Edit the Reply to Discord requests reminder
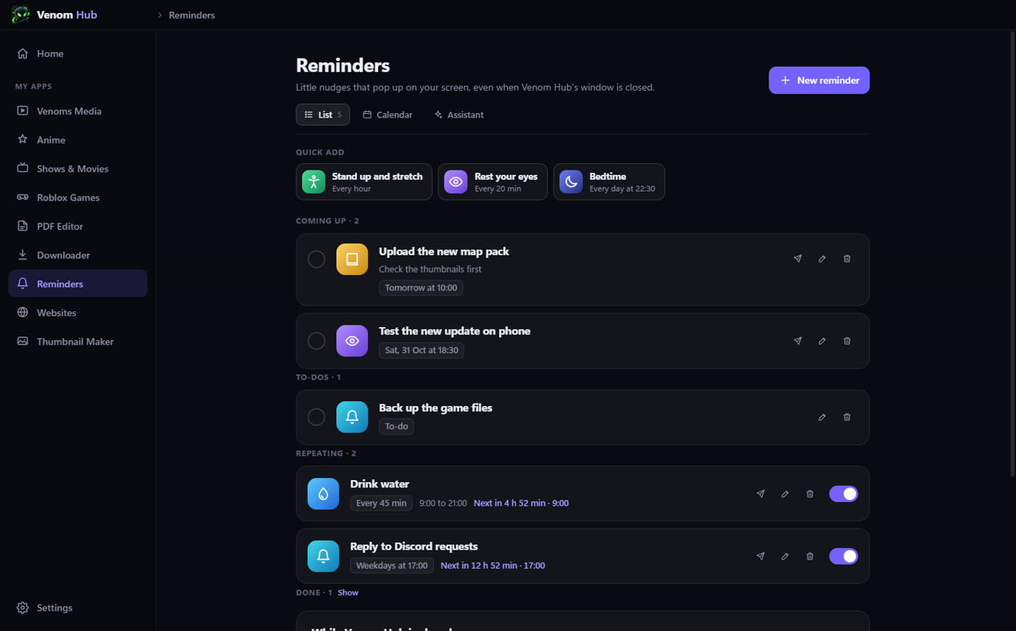 coord(785,556)
